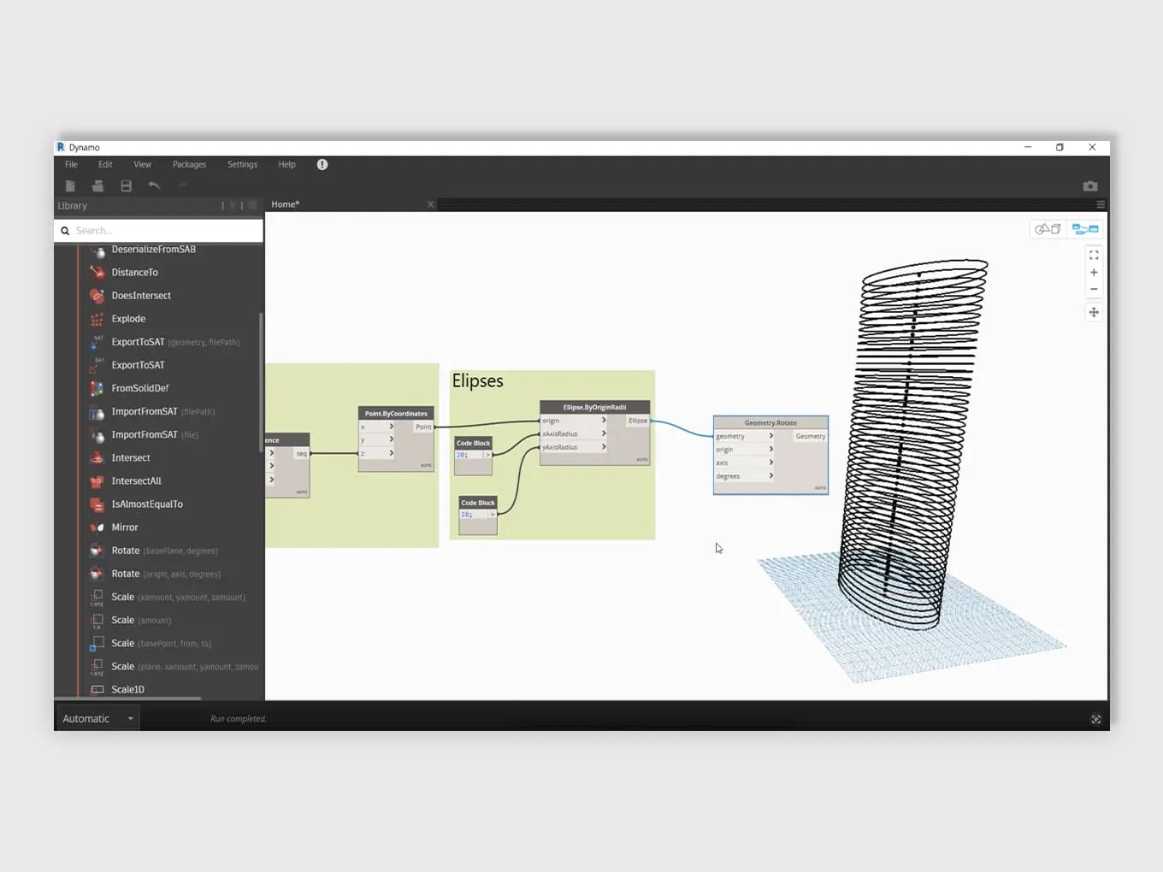This screenshot has height=872, width=1163.
Task: Click the New file toolbar icon
Action: (70, 186)
